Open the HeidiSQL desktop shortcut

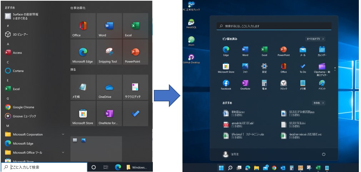[x=191, y=24]
